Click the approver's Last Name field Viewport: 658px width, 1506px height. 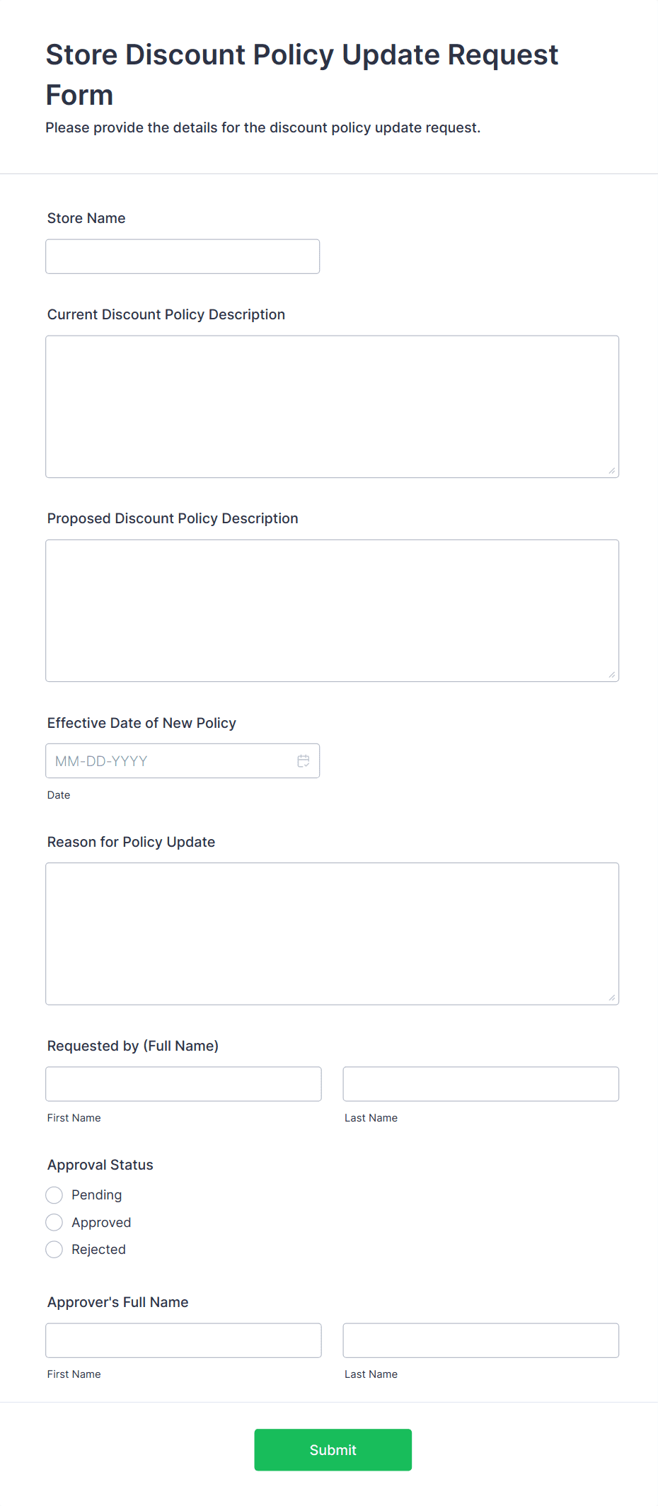coord(480,1340)
